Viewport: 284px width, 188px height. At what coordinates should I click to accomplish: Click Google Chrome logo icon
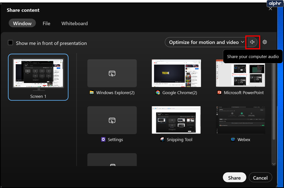(x=158, y=93)
